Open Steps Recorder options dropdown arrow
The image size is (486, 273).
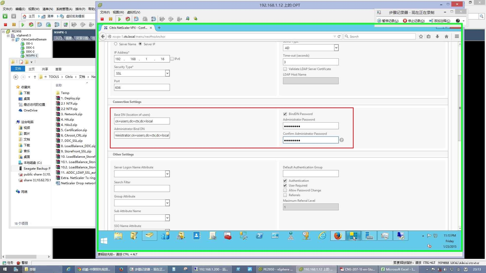[463, 21]
